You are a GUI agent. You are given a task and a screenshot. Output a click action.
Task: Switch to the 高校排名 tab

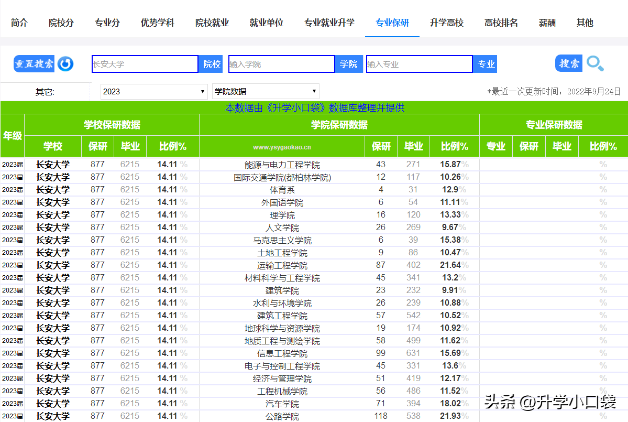coord(501,23)
